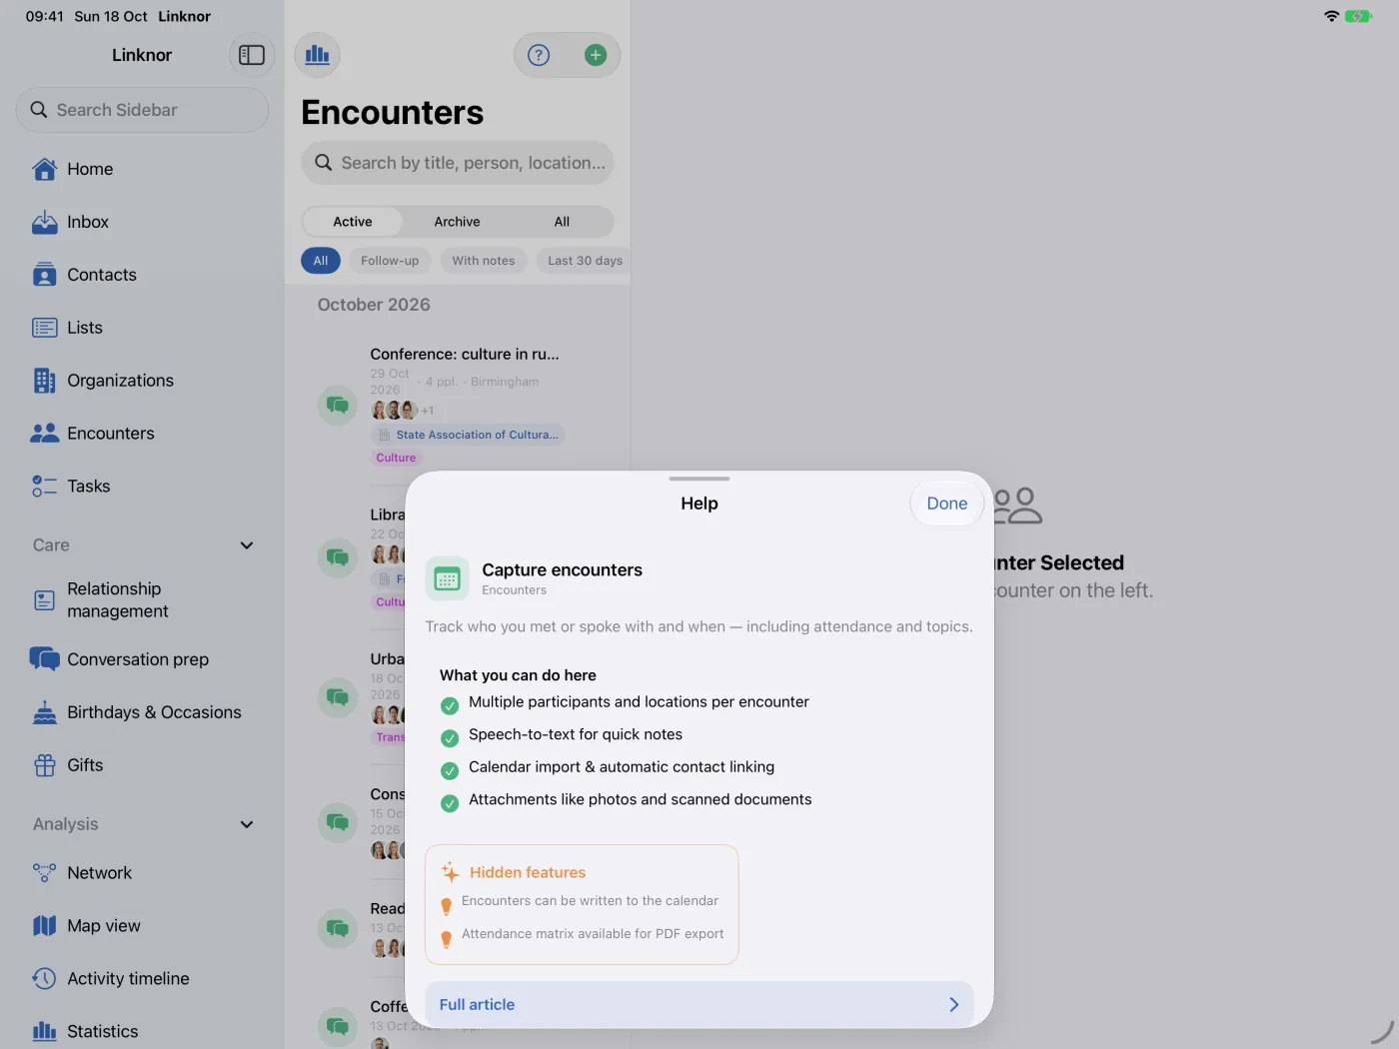Collapse the Care section
This screenshot has width=1399, height=1049.
click(247, 545)
